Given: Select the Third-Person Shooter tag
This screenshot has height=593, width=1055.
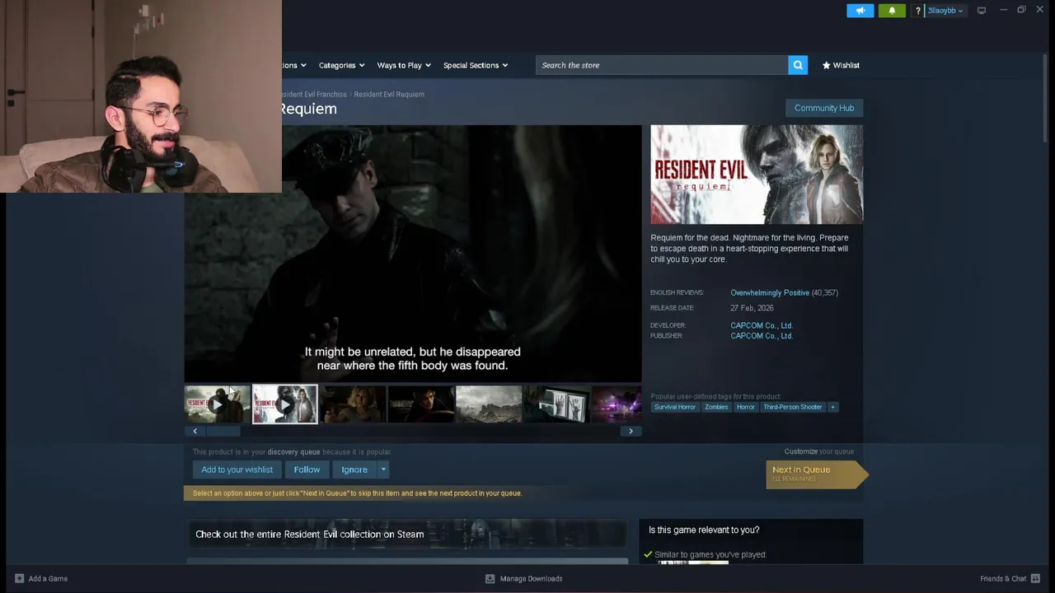Looking at the screenshot, I should 792,407.
